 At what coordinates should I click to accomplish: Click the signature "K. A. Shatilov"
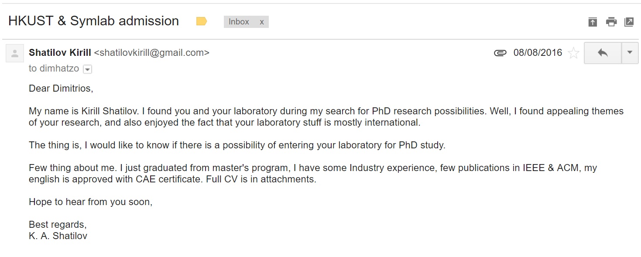pyautogui.click(x=58, y=236)
